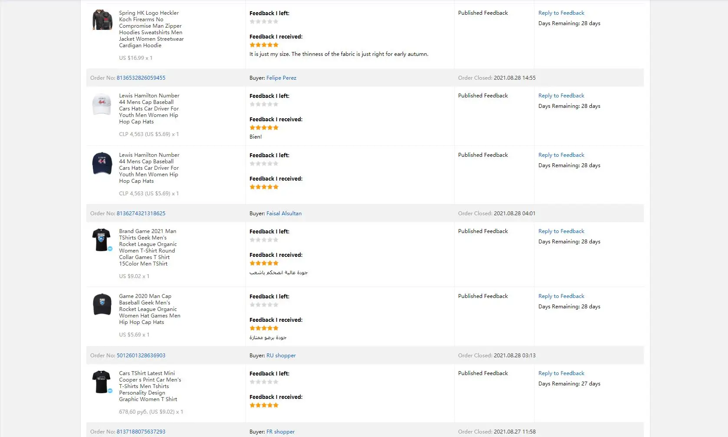View buyer Felipe Perez profile
This screenshot has height=437, width=728.
pos(281,78)
